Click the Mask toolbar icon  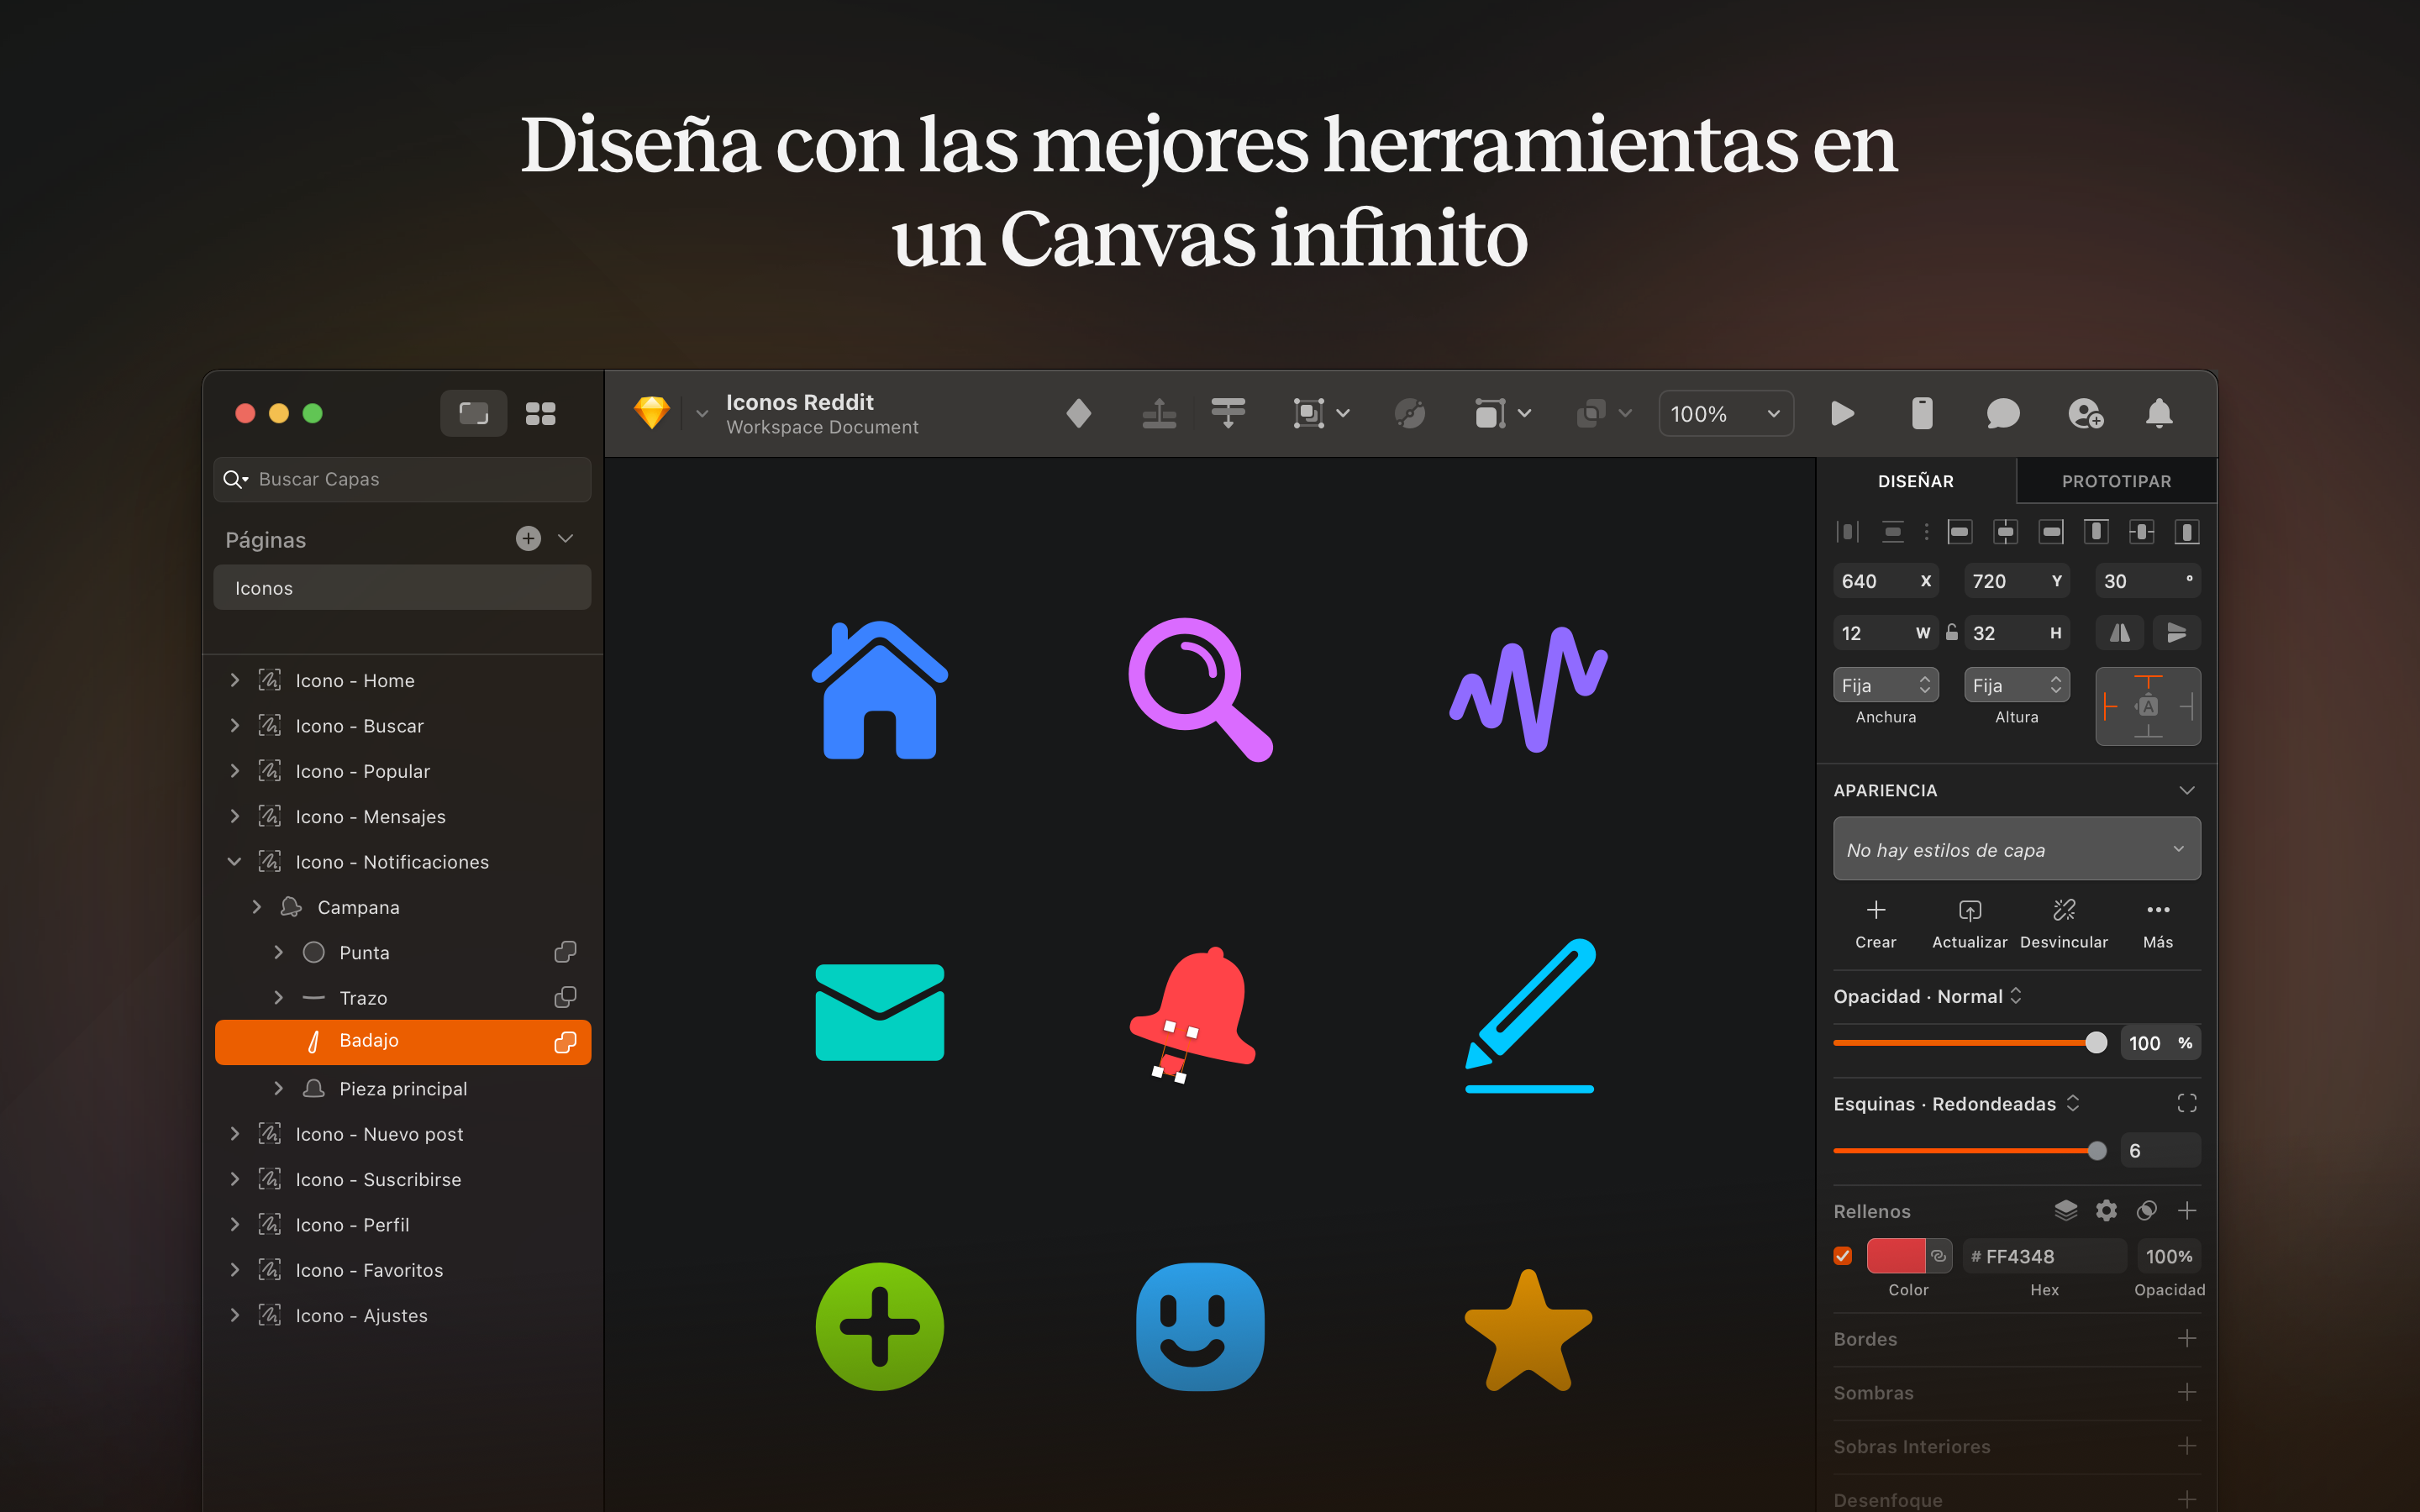(x=1490, y=413)
